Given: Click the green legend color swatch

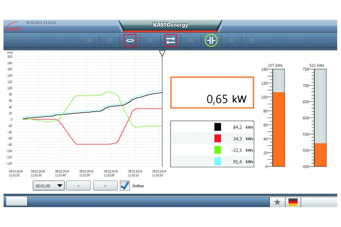Looking at the screenshot, I should (218, 150).
